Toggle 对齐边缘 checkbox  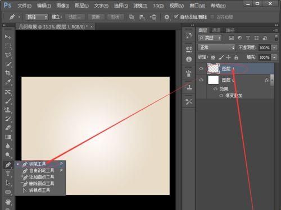pyautogui.click(x=212, y=17)
